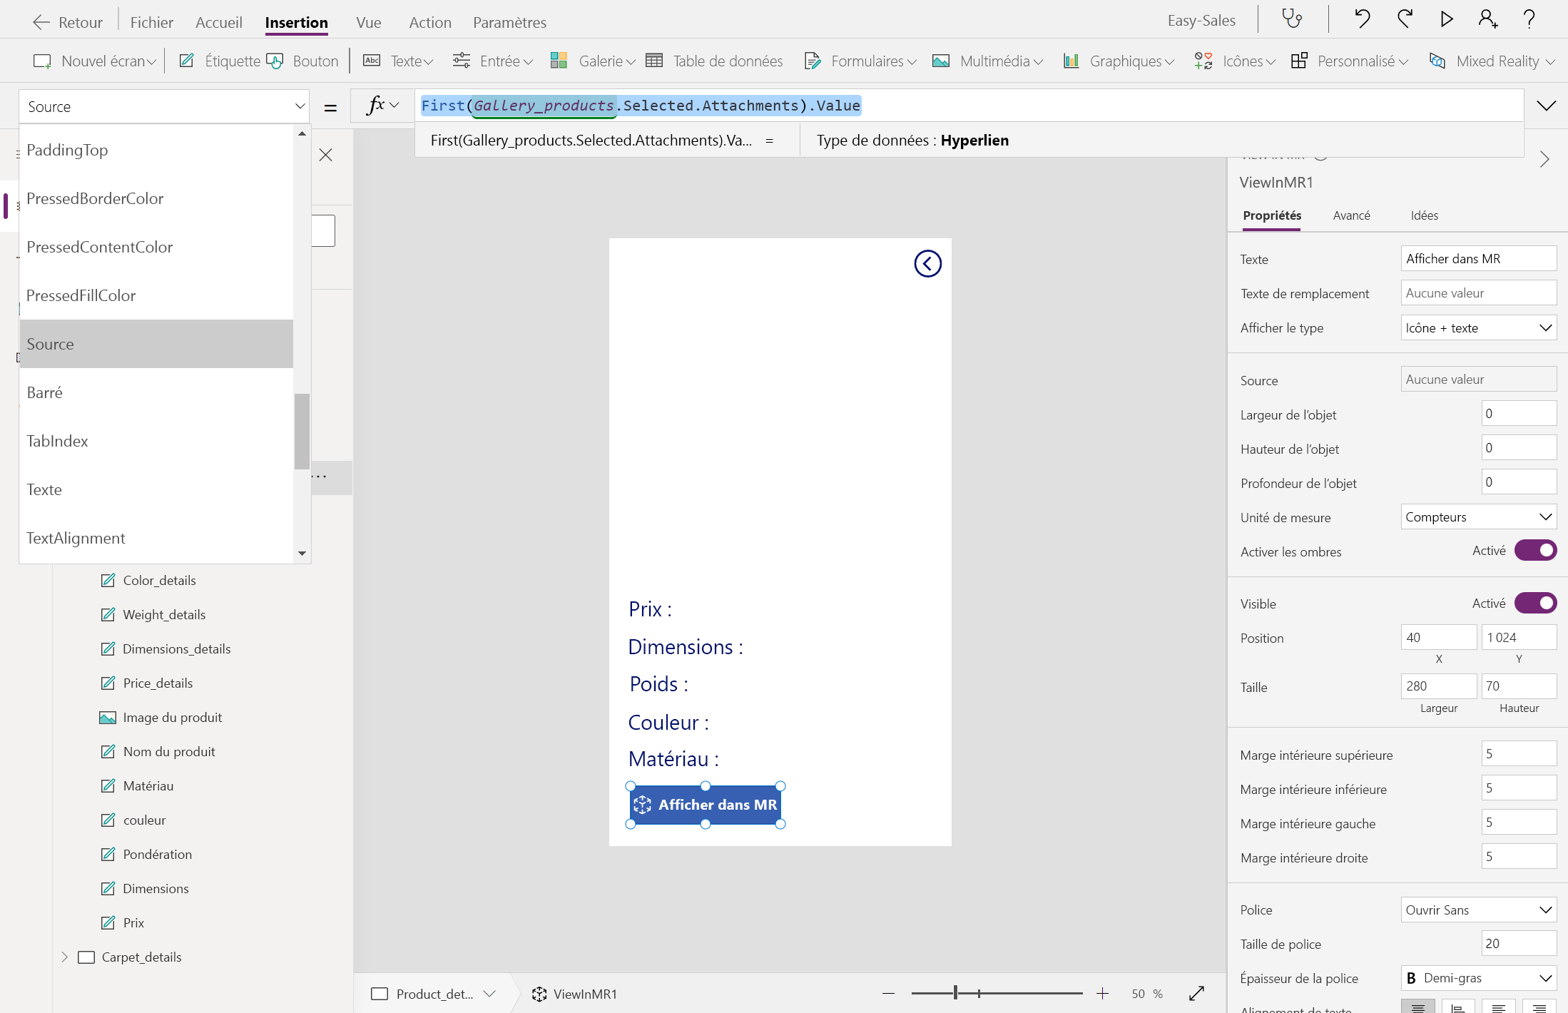Expand the Carpet_details tree node
The image size is (1568, 1013).
65,957
